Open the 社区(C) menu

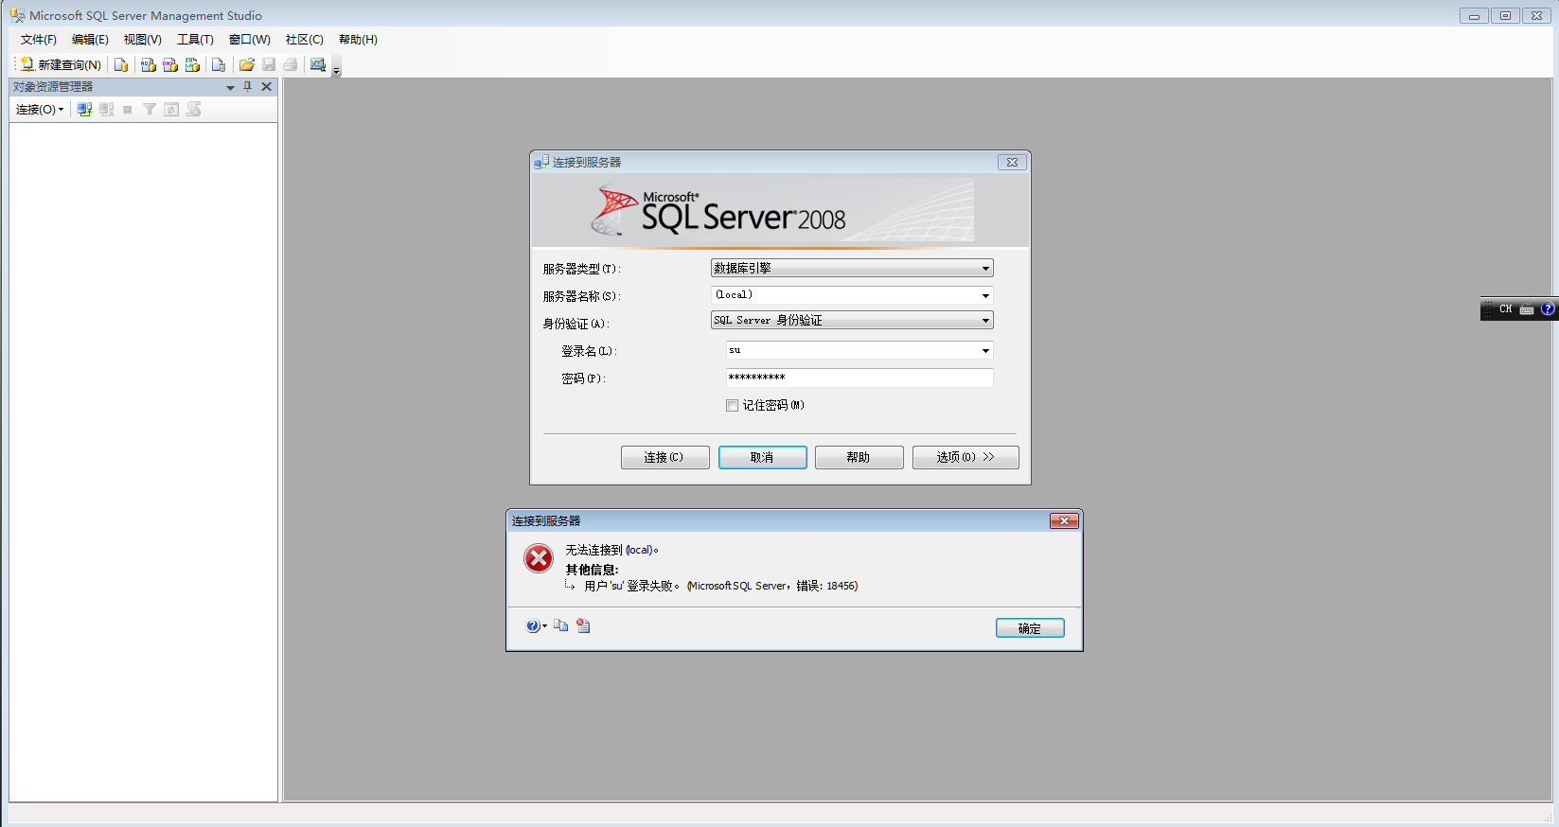[x=305, y=40]
